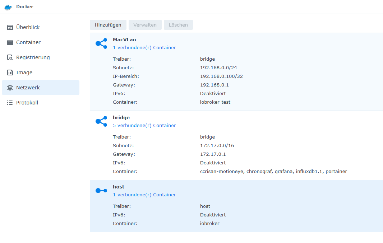
Task: Click the Protokoll list icon
Action: point(10,103)
